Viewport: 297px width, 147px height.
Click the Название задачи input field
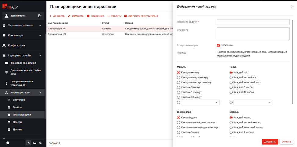253,22
